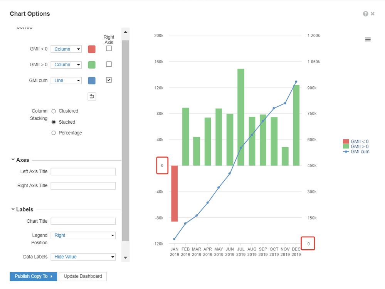The width and height of the screenshot is (385, 289).
Task: Collapse the Labels section
Action: point(13,209)
